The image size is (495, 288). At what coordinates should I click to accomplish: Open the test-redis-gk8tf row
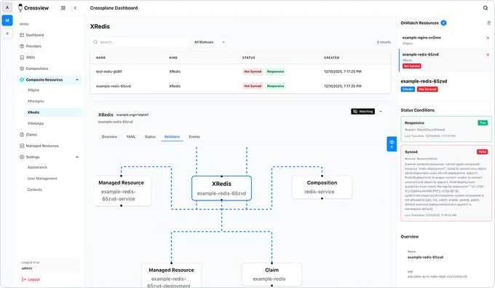(x=240, y=71)
